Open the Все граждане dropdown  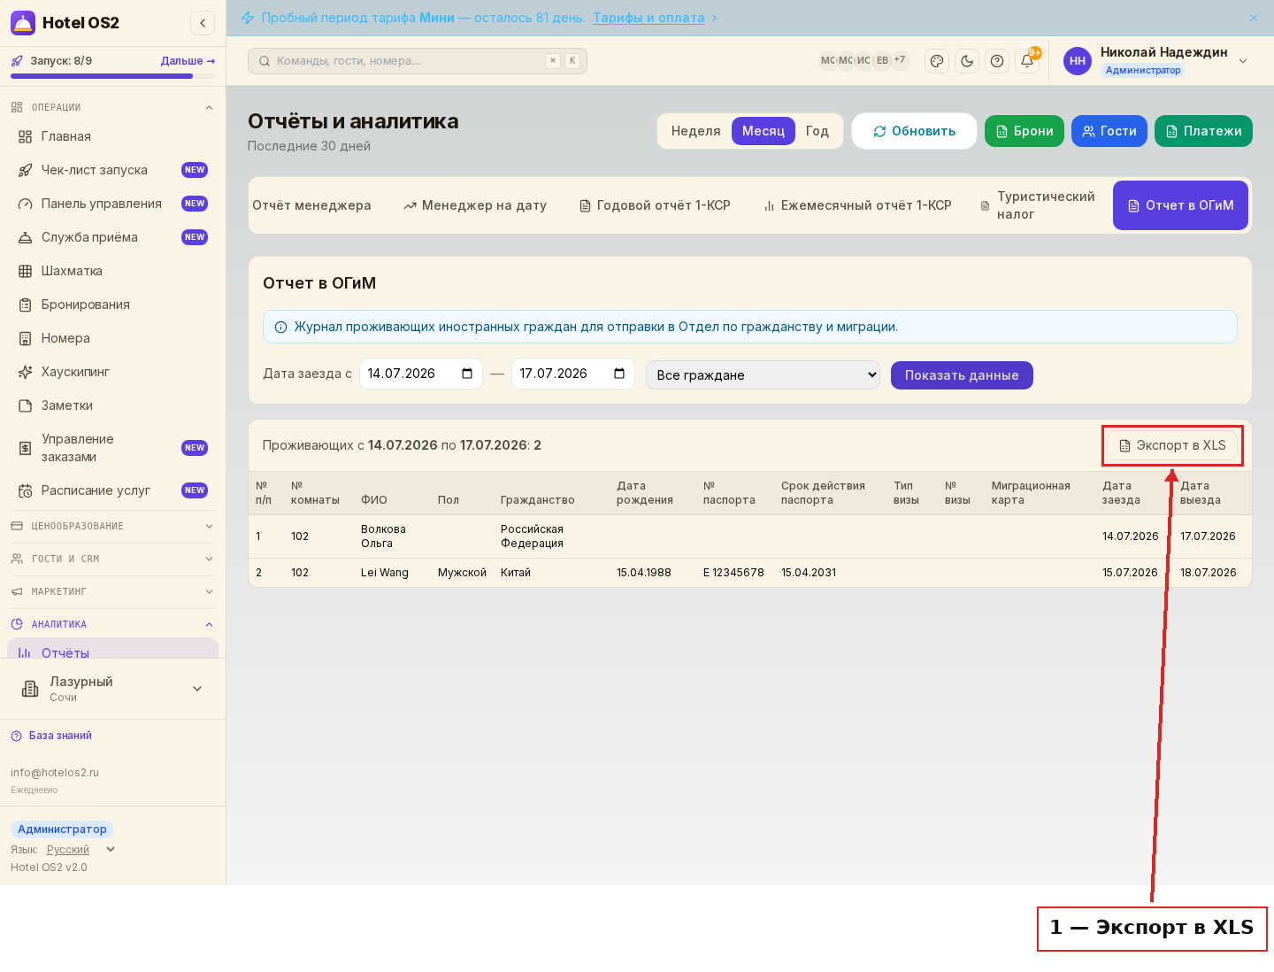pyautogui.click(x=763, y=374)
